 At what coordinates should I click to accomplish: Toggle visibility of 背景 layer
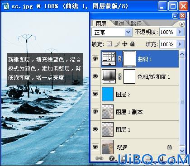[x=95, y=147]
